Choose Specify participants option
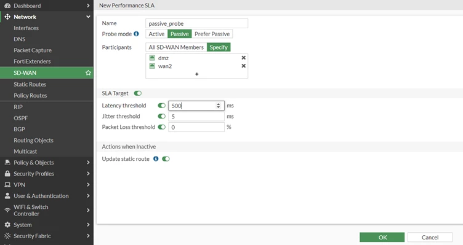 [219, 47]
